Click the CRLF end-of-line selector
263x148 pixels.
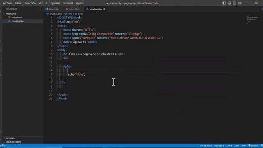(237, 146)
